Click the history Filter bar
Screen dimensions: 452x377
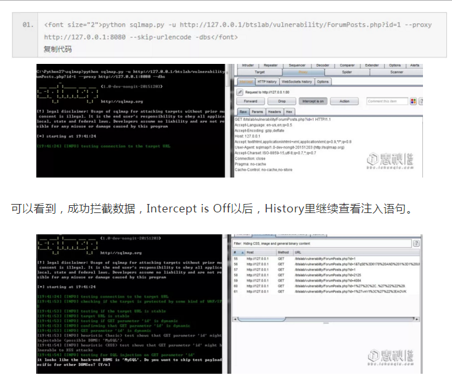322,243
